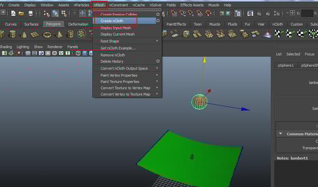
Task: Open Delete History option box
Action: tap(158, 61)
